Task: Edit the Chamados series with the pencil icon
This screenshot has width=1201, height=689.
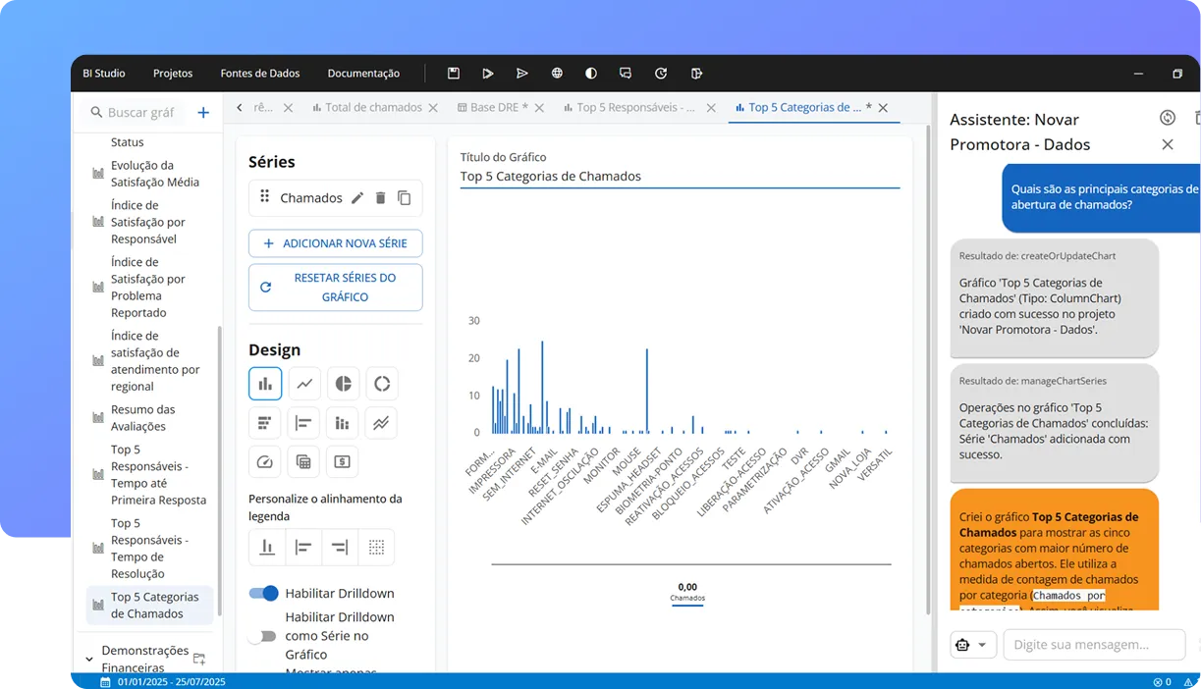Action: coord(359,197)
